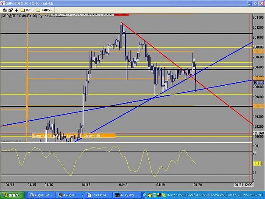Click the 201400 price axis label
265x199 pixels.
click(x=258, y=17)
